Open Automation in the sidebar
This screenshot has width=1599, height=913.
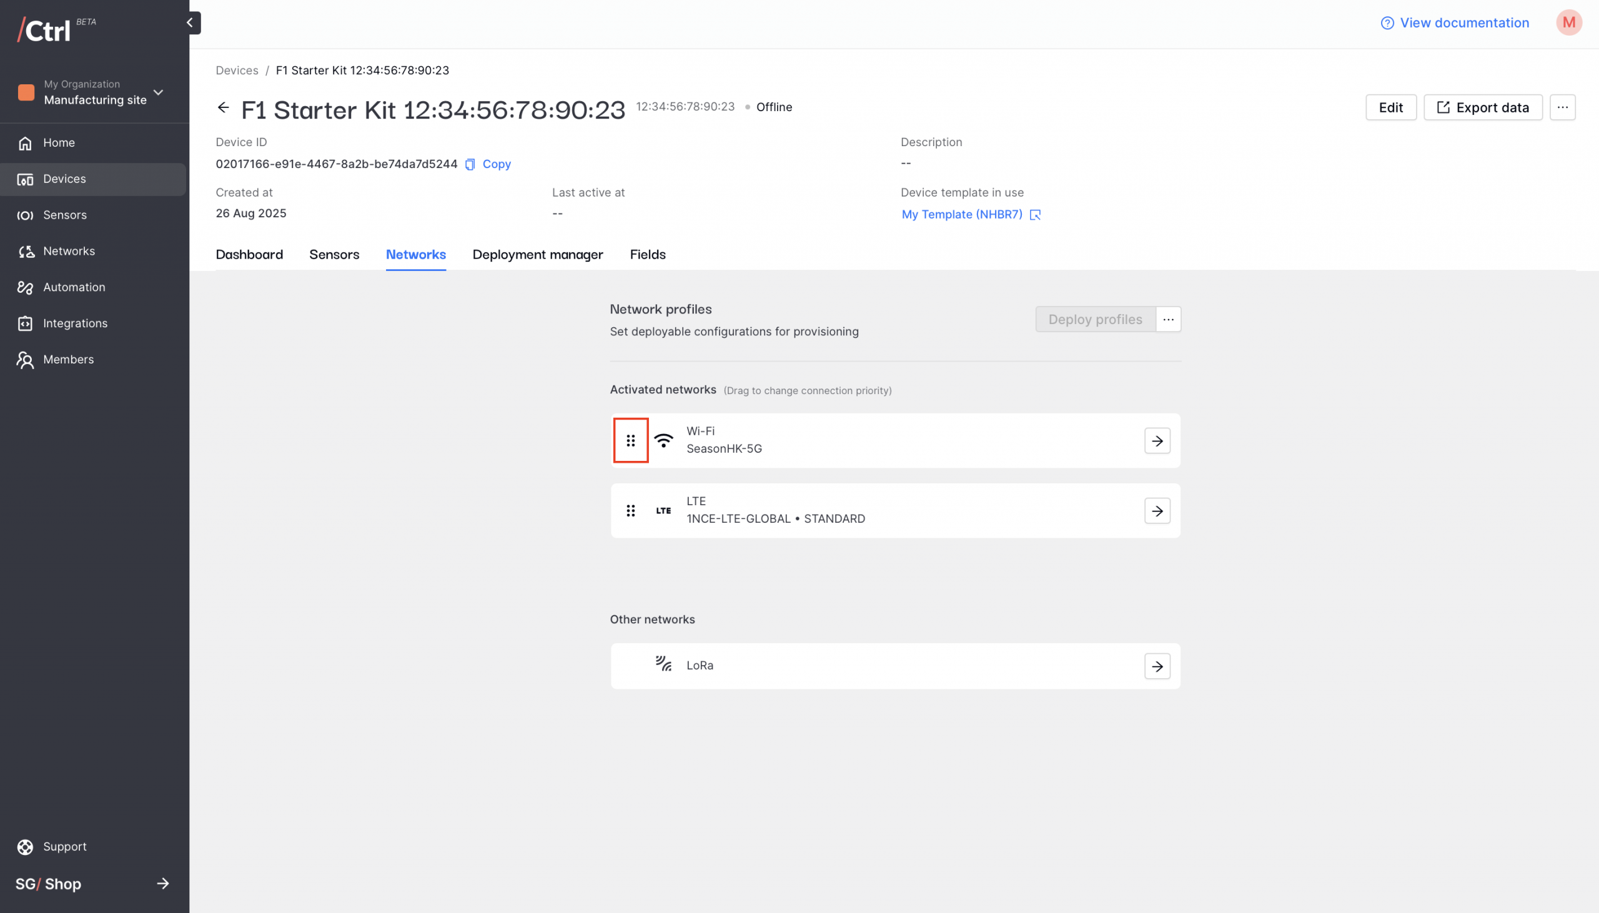pos(74,287)
